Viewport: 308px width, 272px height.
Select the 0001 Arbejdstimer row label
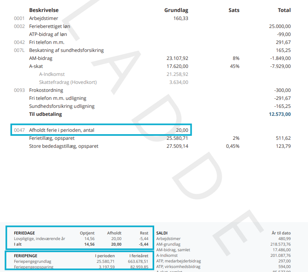coord(44,18)
